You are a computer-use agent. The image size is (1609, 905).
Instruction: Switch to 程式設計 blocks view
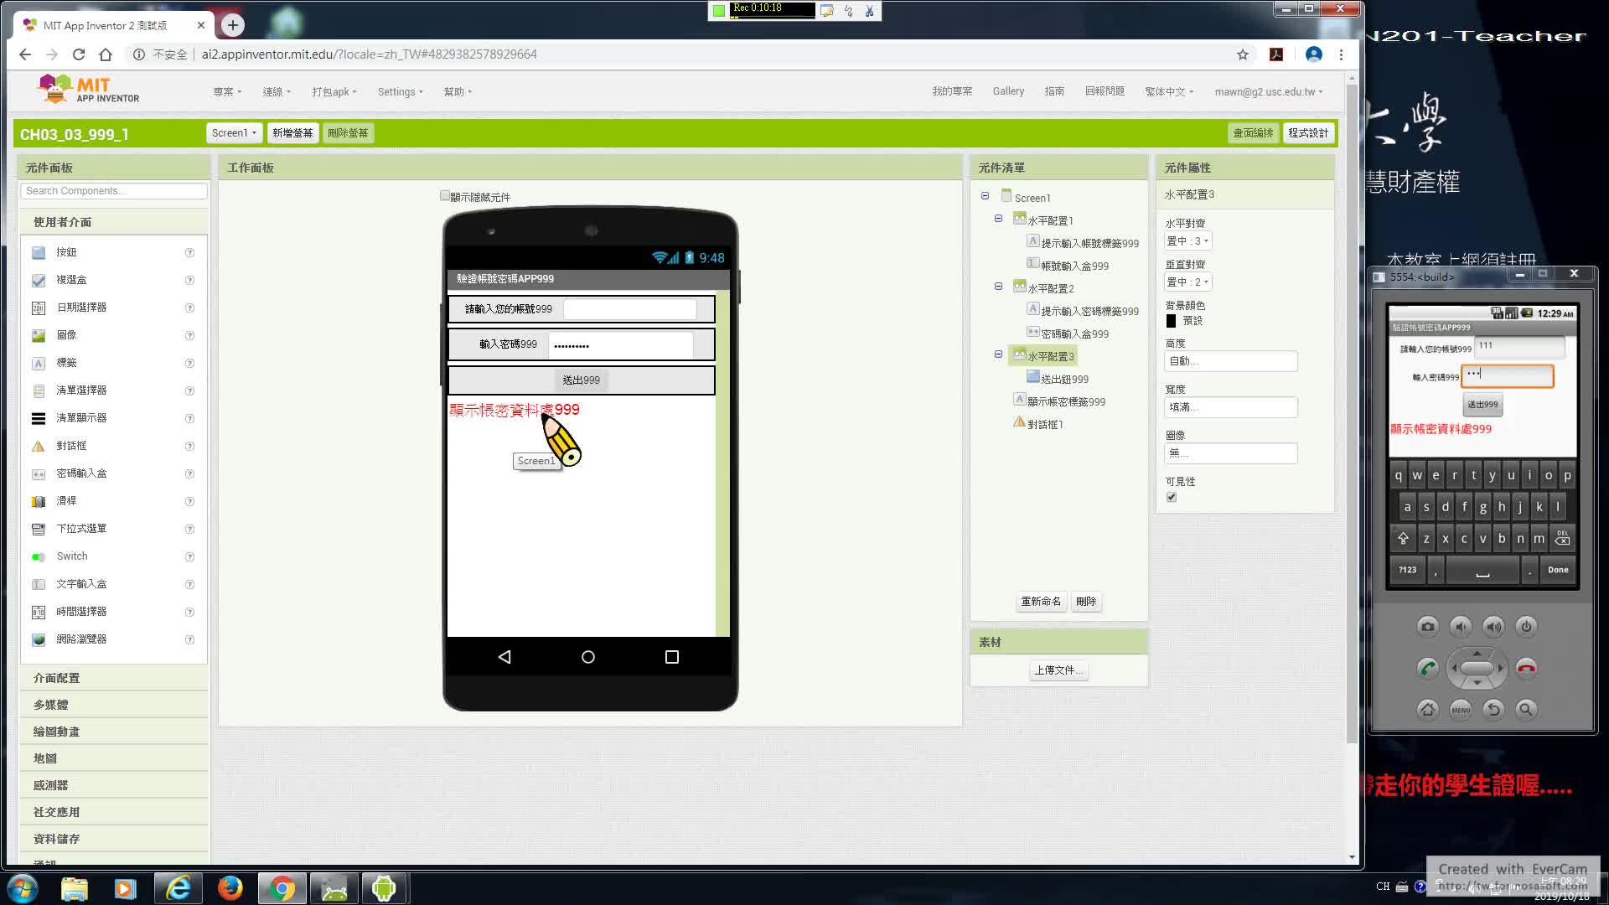1308,133
